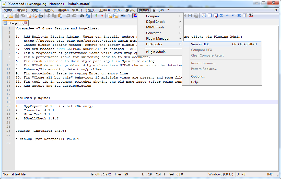
Task: Click the Undo arrow icon
Action: point(68,16)
